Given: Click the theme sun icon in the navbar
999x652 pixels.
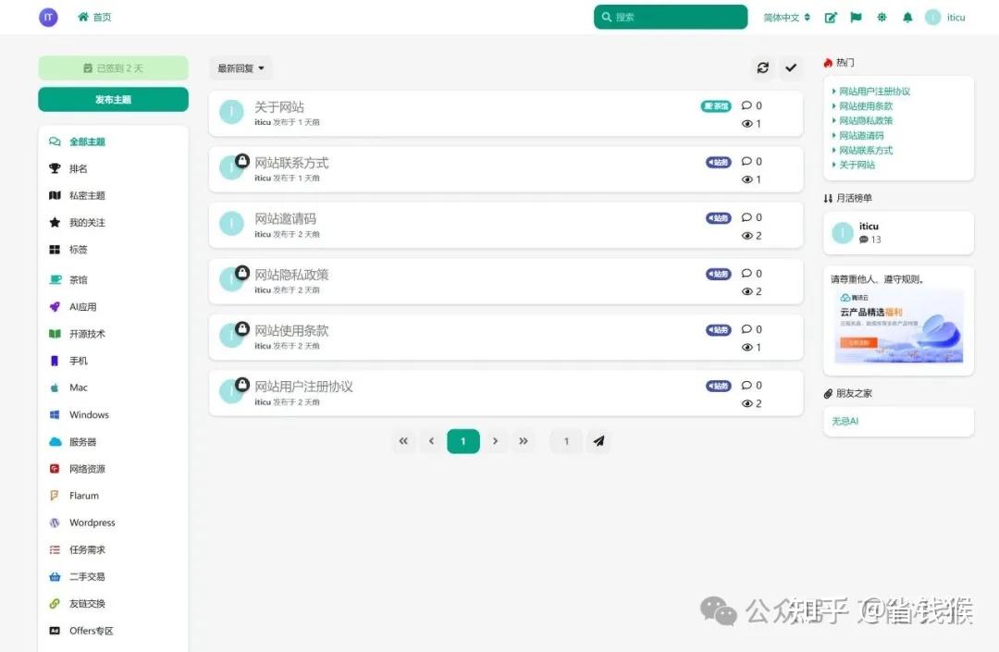Looking at the screenshot, I should [882, 17].
